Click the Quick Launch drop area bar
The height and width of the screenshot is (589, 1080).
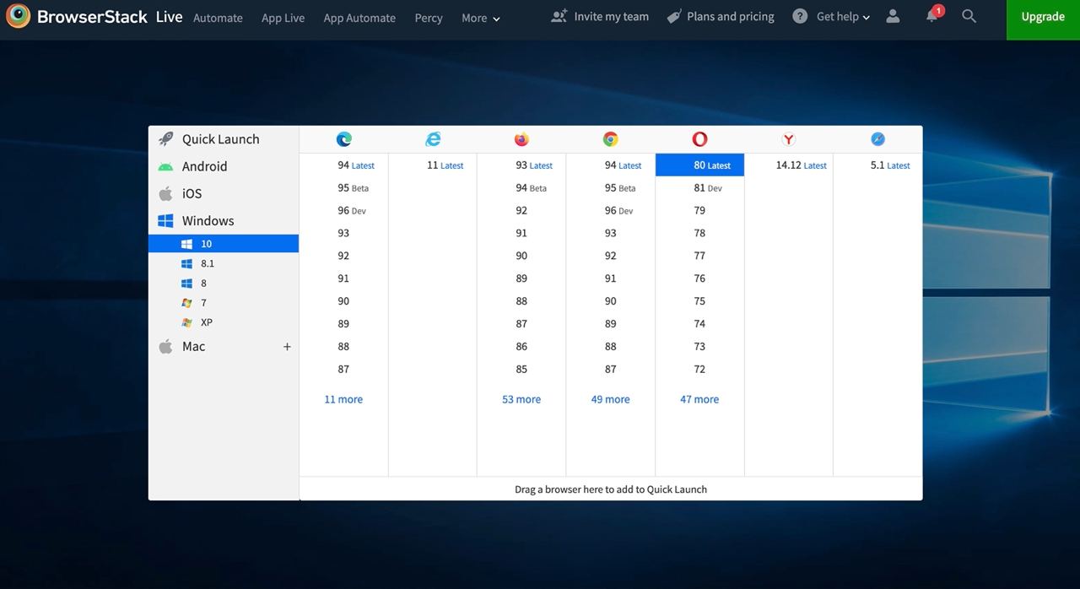(611, 489)
